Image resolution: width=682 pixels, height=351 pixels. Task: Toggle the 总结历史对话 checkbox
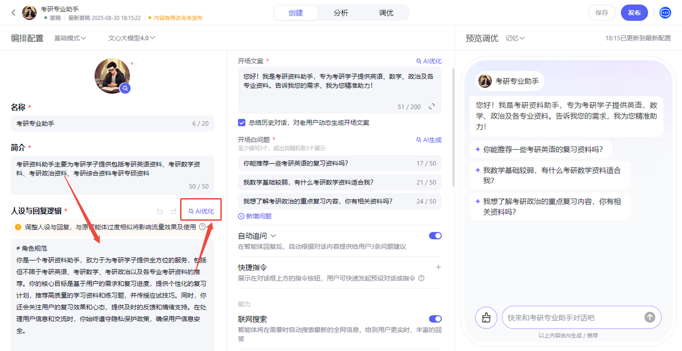pyautogui.click(x=242, y=123)
